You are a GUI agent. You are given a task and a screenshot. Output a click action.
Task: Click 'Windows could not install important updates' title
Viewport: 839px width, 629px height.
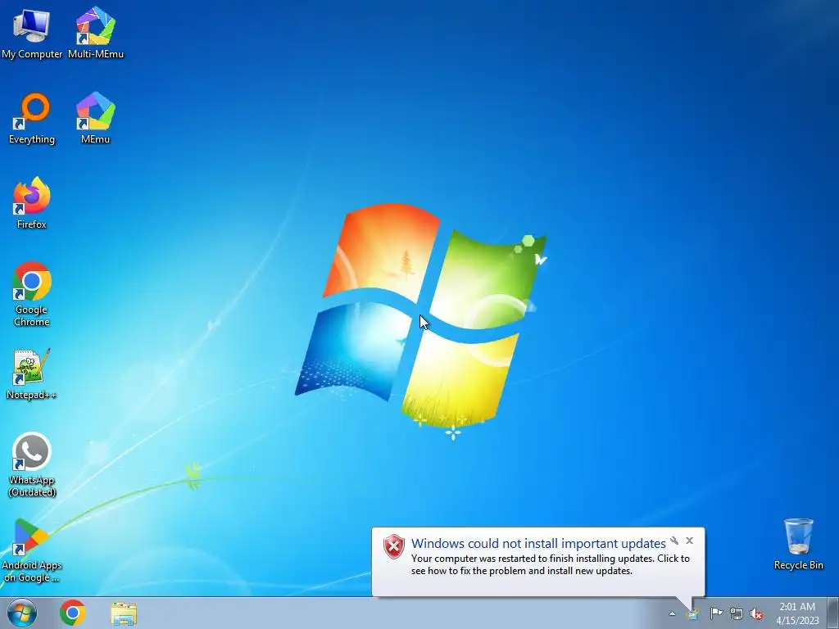click(538, 544)
